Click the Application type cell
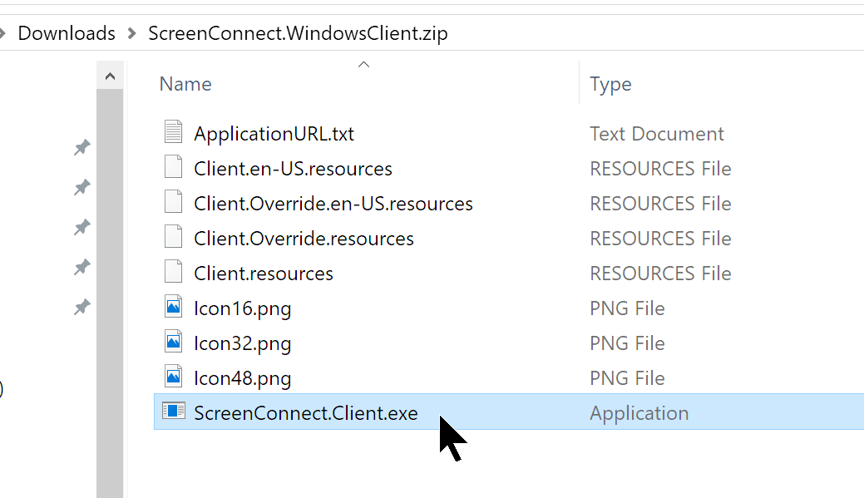864x498 pixels. (639, 413)
